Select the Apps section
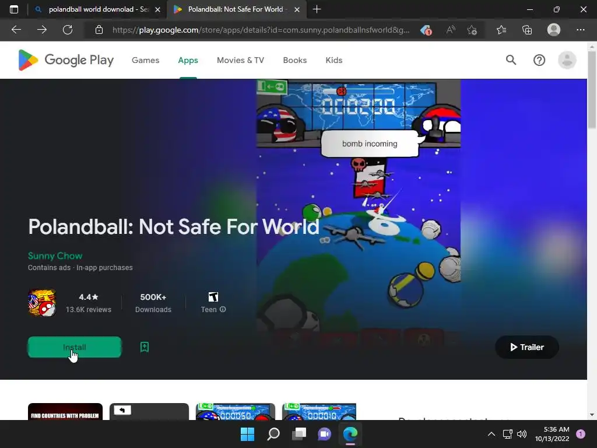Screen dimensions: 597x448 tap(188, 60)
